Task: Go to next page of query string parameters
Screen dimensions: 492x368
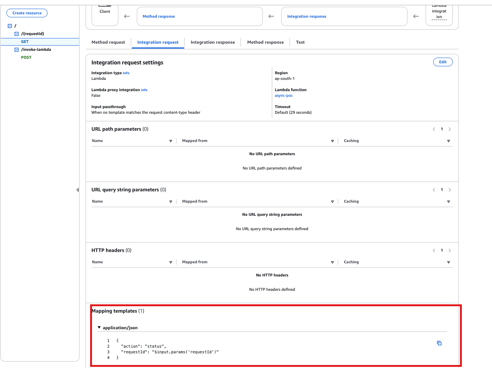Action: [x=449, y=190]
